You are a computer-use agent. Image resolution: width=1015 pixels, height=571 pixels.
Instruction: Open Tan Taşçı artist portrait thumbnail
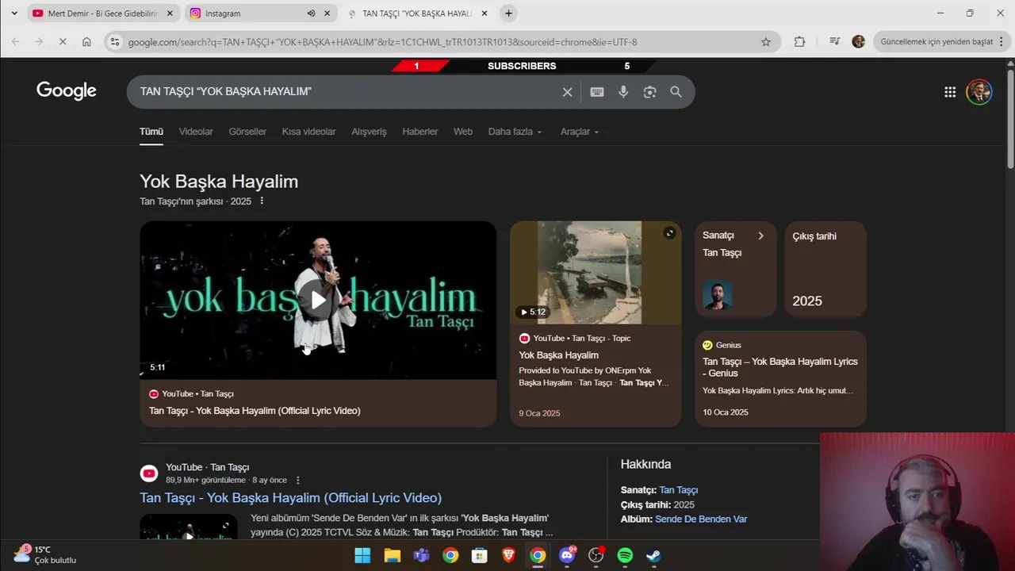coord(717,295)
